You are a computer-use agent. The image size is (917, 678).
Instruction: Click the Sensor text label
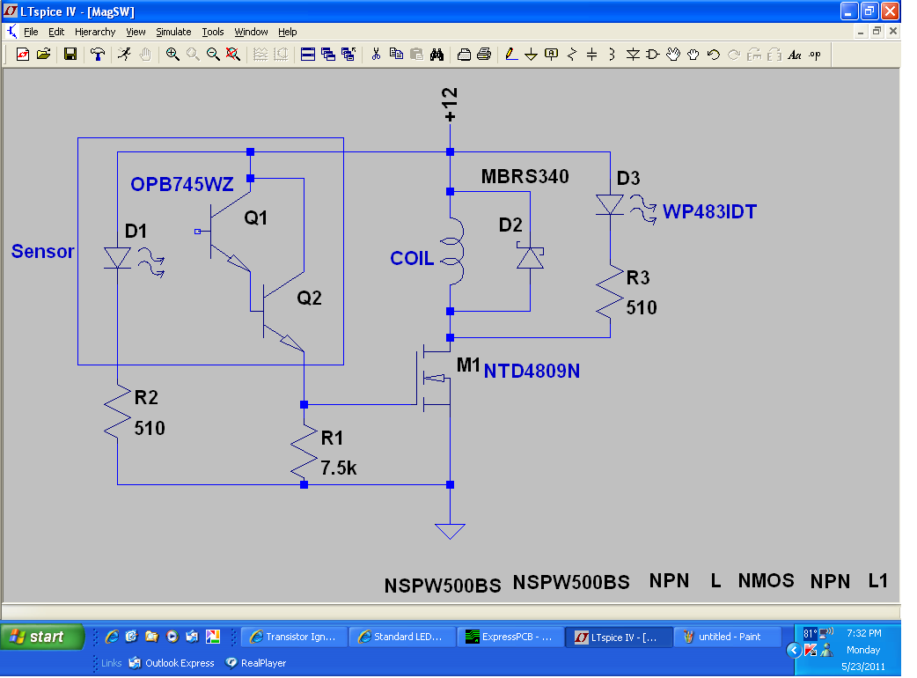coord(43,251)
